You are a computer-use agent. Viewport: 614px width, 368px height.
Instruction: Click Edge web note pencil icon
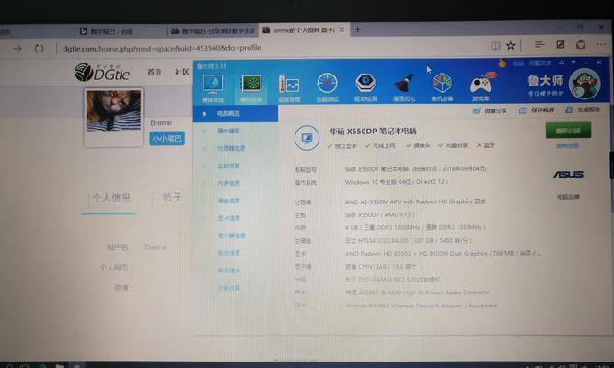561,45
